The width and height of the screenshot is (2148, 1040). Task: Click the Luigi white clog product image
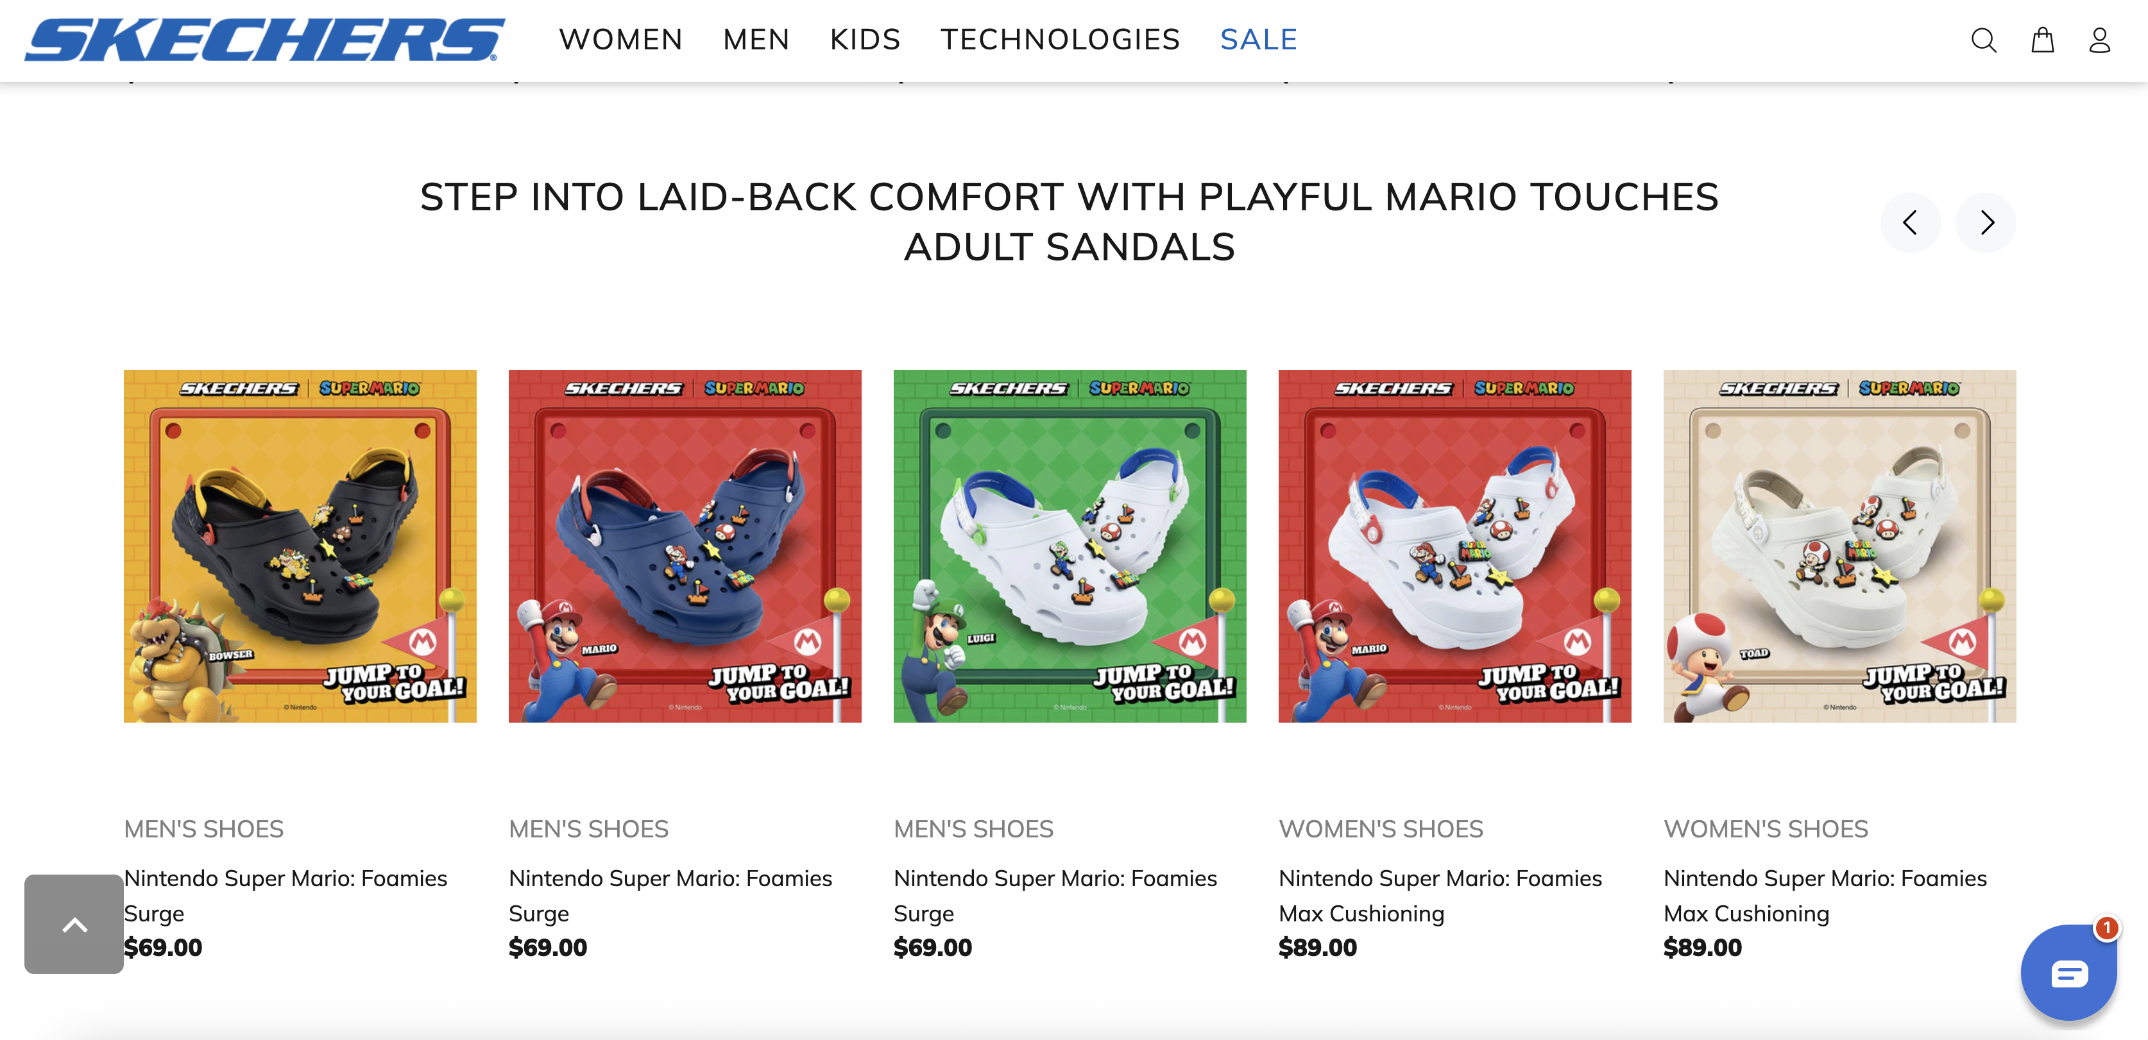(x=1070, y=546)
